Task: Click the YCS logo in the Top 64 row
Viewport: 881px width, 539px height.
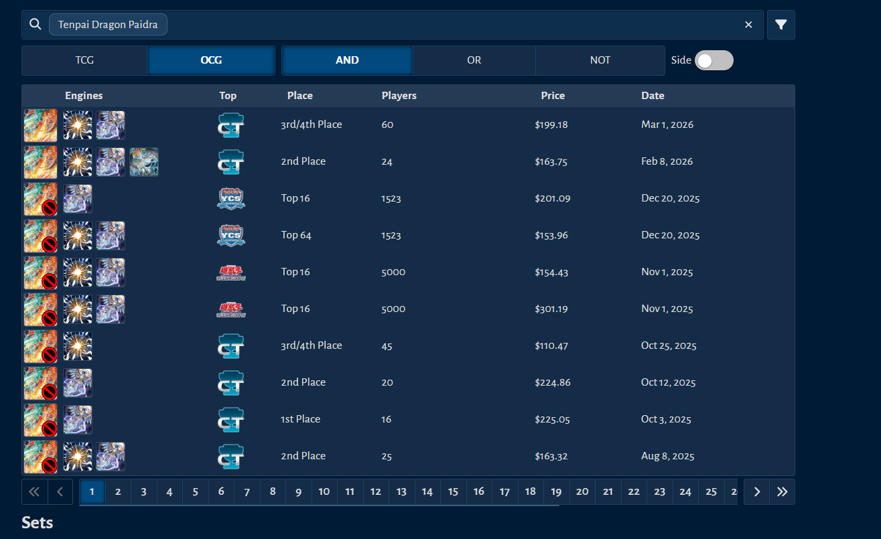Action: (x=231, y=236)
